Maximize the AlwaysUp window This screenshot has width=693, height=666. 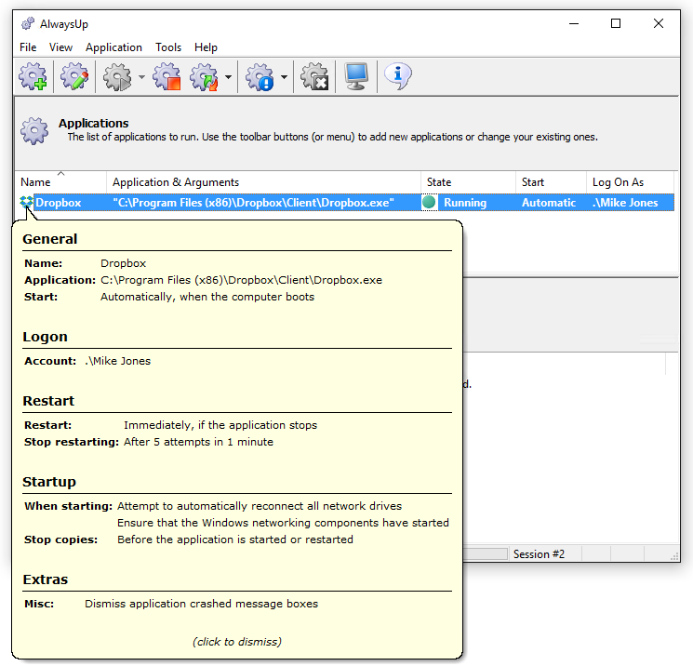pos(616,23)
